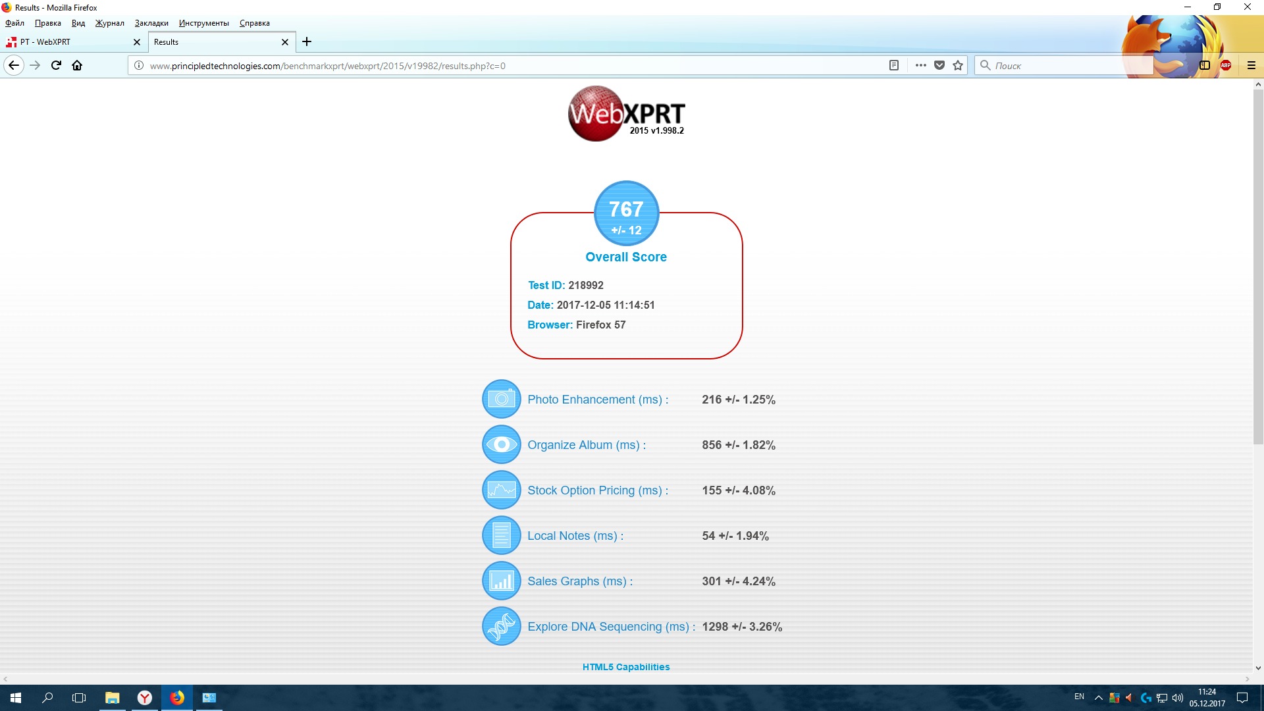This screenshot has width=1264, height=711.
Task: Click the Local Notes document icon
Action: click(501, 535)
